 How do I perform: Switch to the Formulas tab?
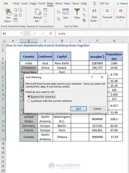coord(42,4)
